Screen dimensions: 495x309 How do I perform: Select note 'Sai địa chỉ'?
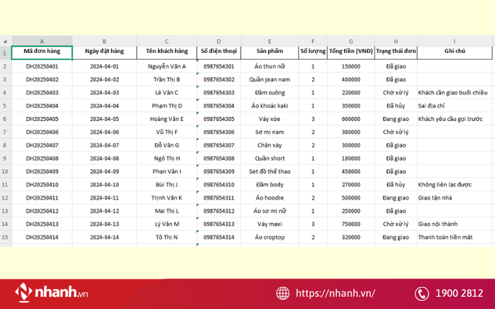455,105
